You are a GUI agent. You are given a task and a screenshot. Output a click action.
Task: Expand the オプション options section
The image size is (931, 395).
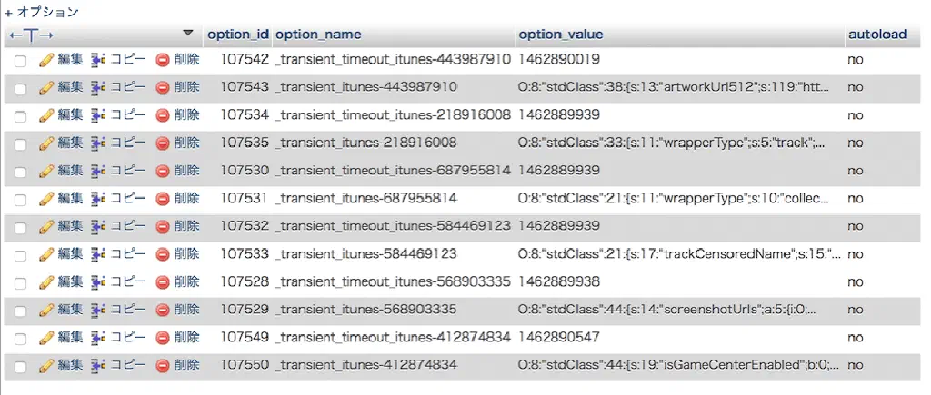coord(42,13)
